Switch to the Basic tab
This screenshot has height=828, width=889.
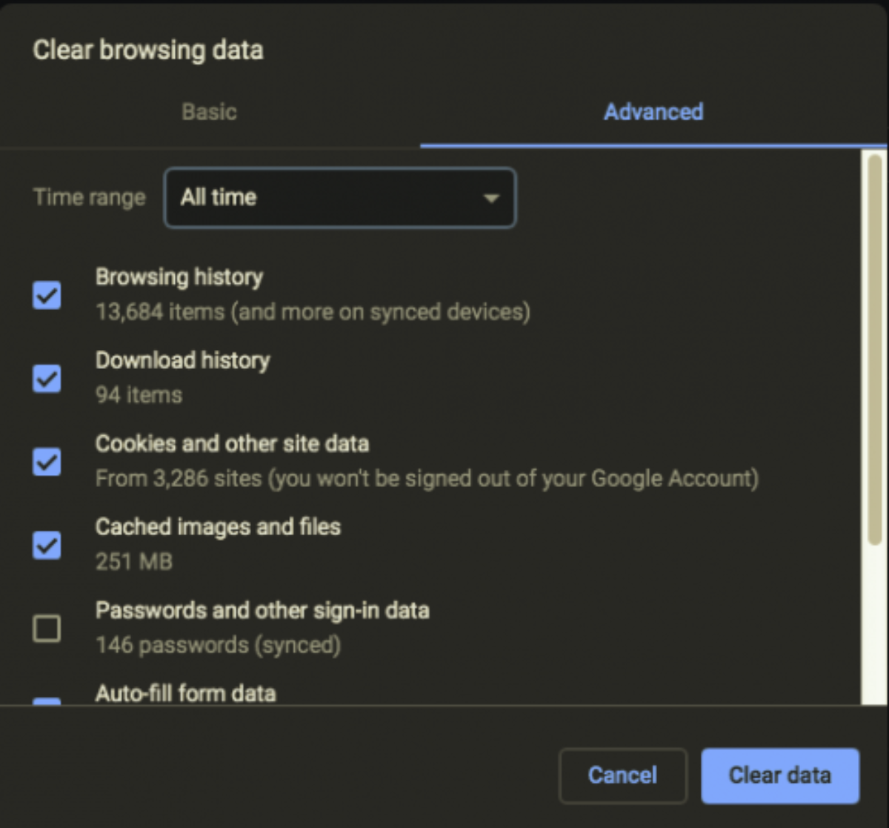(209, 112)
